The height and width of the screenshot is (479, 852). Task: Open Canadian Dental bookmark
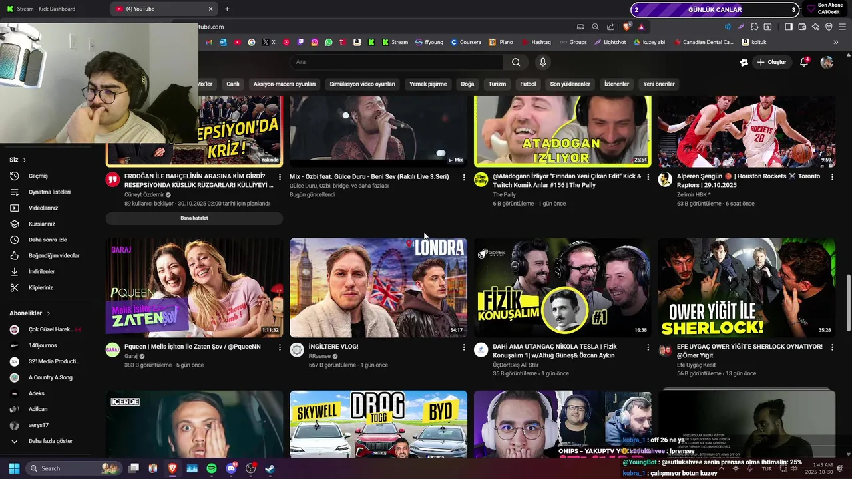(703, 42)
